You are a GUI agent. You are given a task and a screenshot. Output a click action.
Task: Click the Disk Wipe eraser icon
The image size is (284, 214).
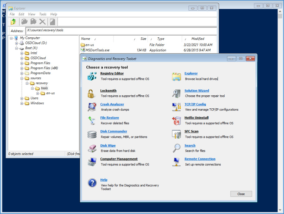(92, 148)
